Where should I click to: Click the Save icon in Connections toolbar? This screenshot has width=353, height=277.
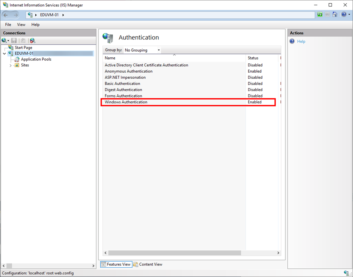(x=14, y=40)
